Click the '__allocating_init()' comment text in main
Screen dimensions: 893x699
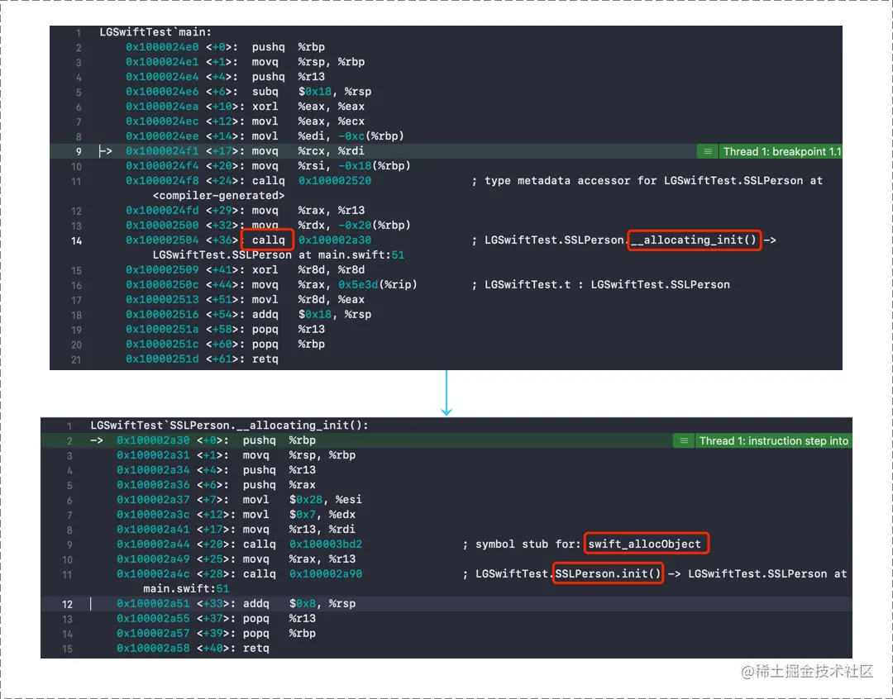[694, 240]
